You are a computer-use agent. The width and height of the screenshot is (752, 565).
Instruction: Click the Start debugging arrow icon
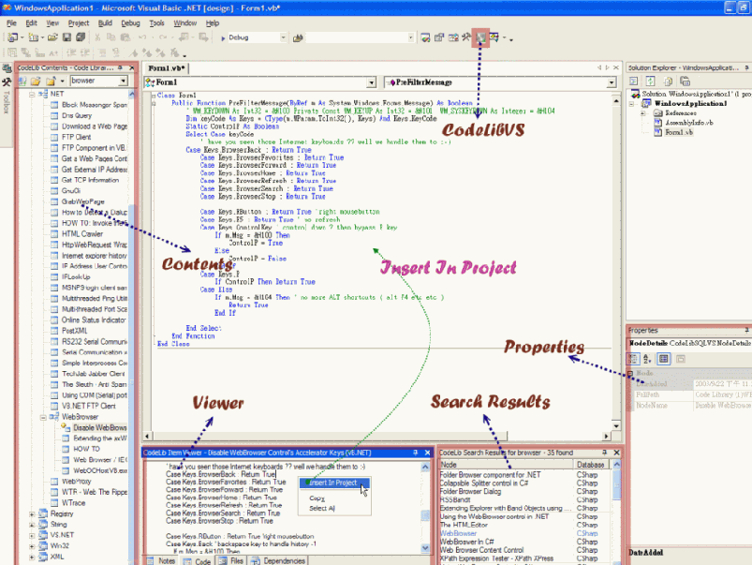tap(223, 37)
